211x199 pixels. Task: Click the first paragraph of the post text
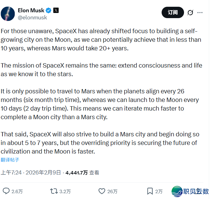pyautogui.click(x=101, y=40)
